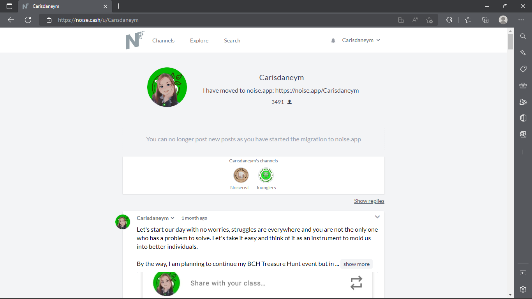This screenshot has height=299, width=532.
Task: Open a new browser tab
Action: tap(119, 6)
